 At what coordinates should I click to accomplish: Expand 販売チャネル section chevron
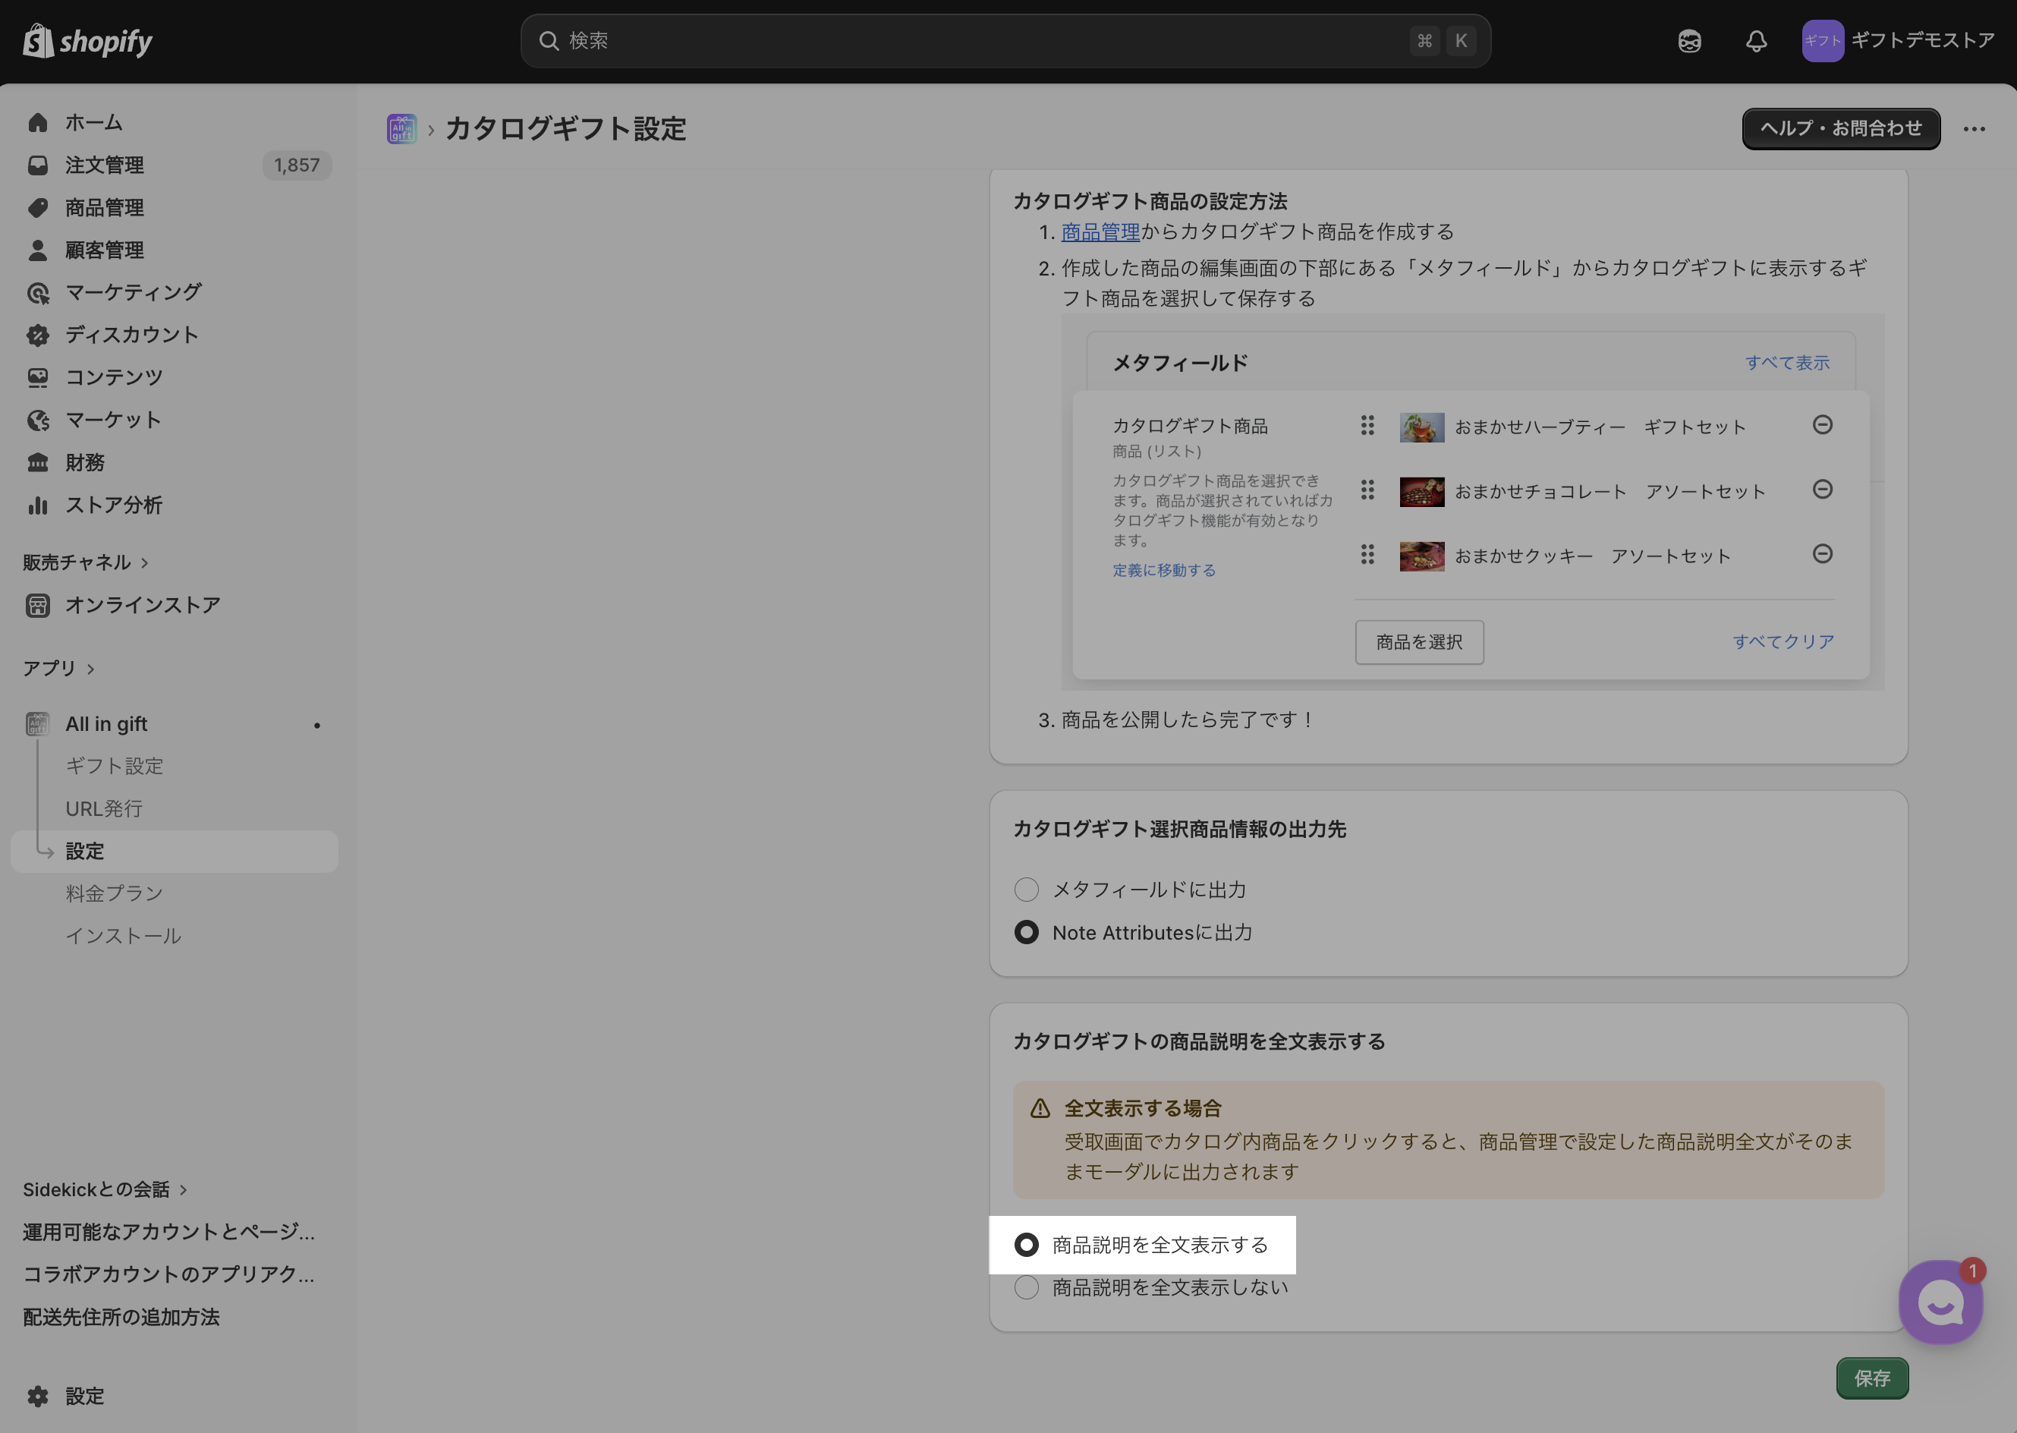[145, 562]
